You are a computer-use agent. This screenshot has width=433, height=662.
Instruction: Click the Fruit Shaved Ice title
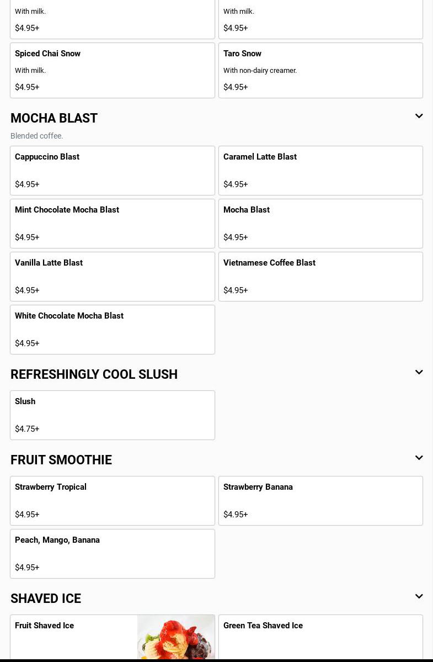[45, 626]
